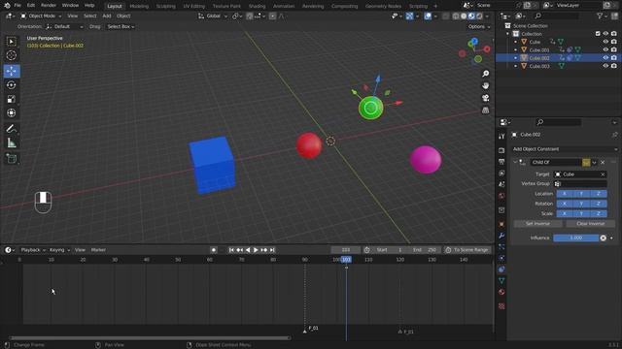Viewport: 622px width, 349px height.
Task: Select the Annotate tool
Action: (x=12, y=129)
